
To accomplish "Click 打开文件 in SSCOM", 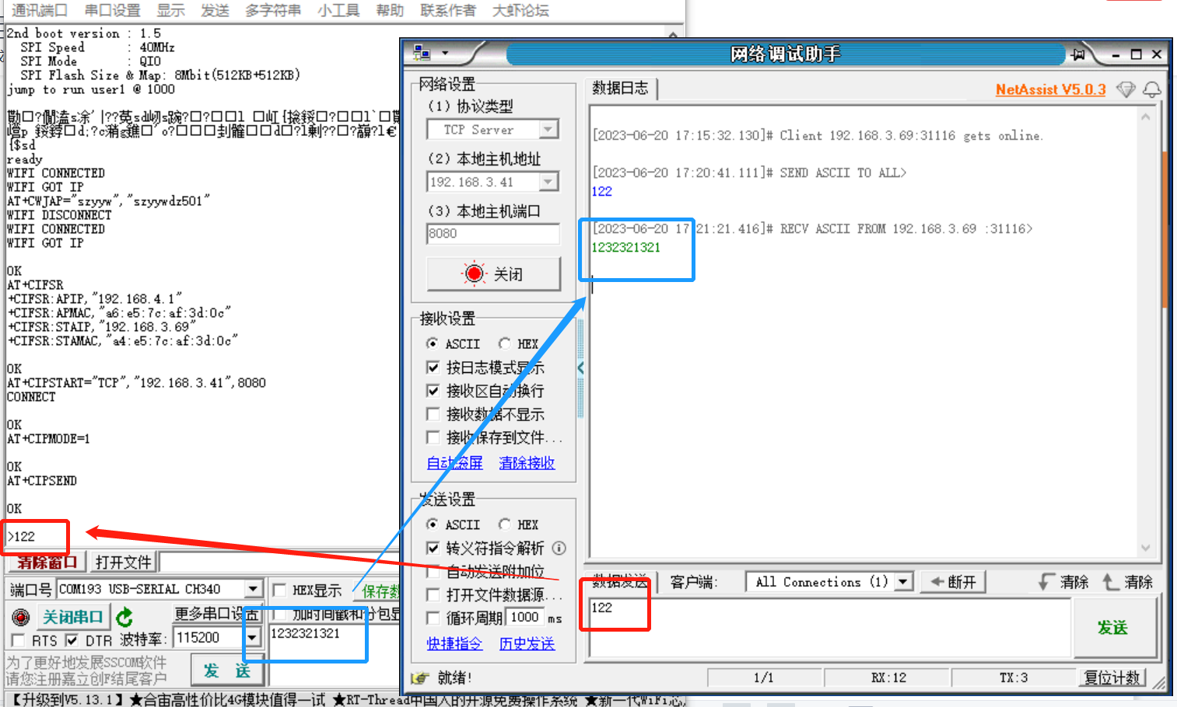I will 124,562.
